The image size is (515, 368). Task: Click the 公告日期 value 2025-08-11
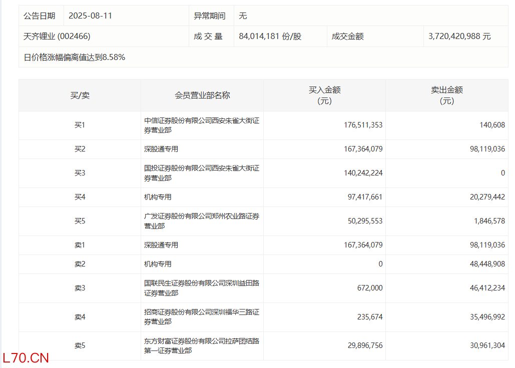[90, 16]
